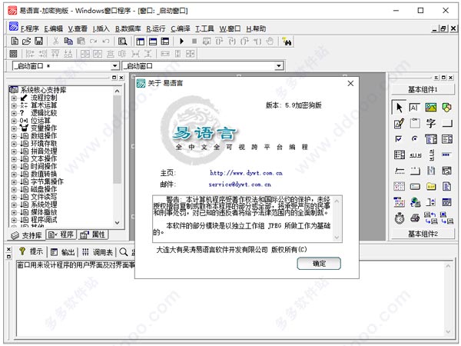Expand the 变量操作 tree node
This screenshot has height=346, width=461.
point(14,128)
